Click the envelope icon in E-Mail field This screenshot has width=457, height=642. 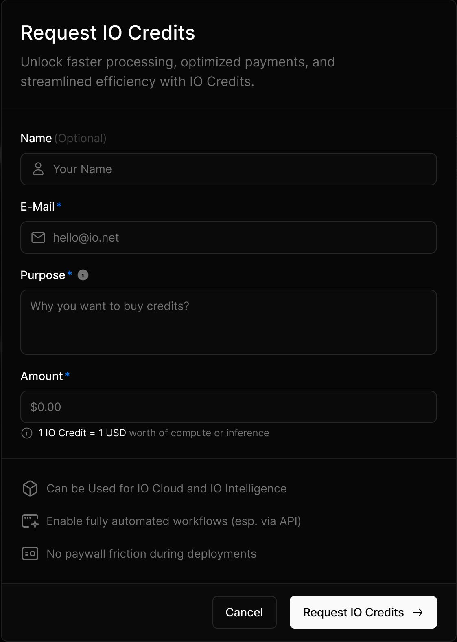[x=38, y=237]
